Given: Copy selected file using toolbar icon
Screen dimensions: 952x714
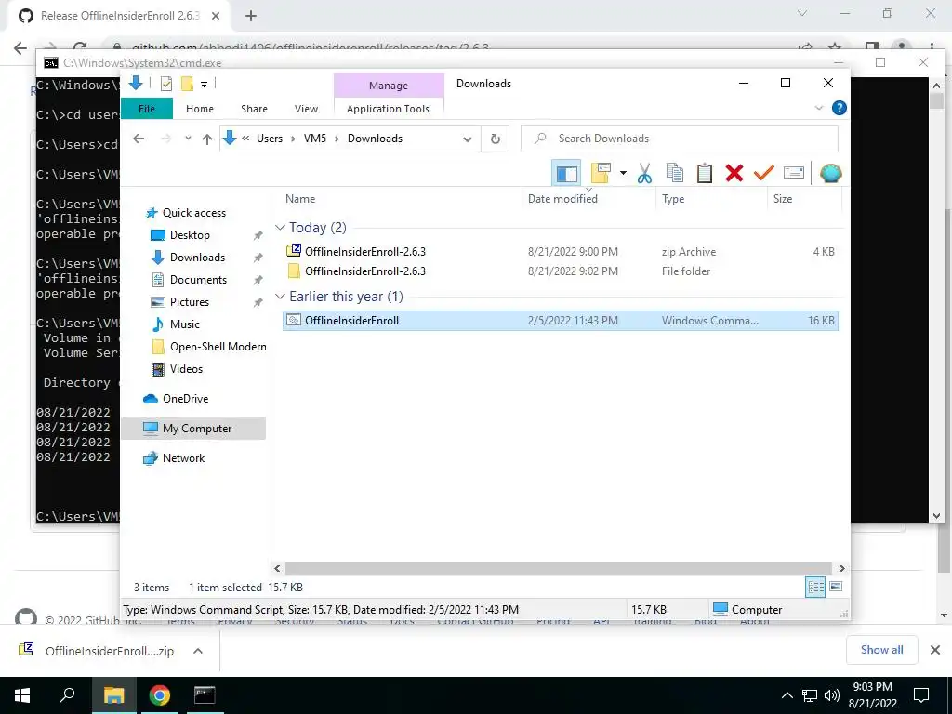Looking at the screenshot, I should click(x=675, y=174).
